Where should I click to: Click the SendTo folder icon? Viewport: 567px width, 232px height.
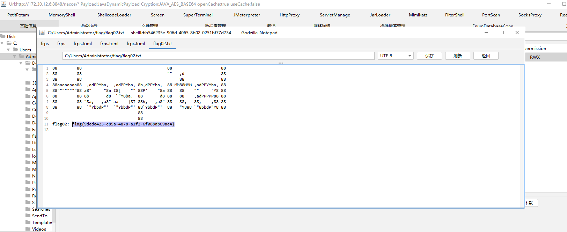pos(28,216)
